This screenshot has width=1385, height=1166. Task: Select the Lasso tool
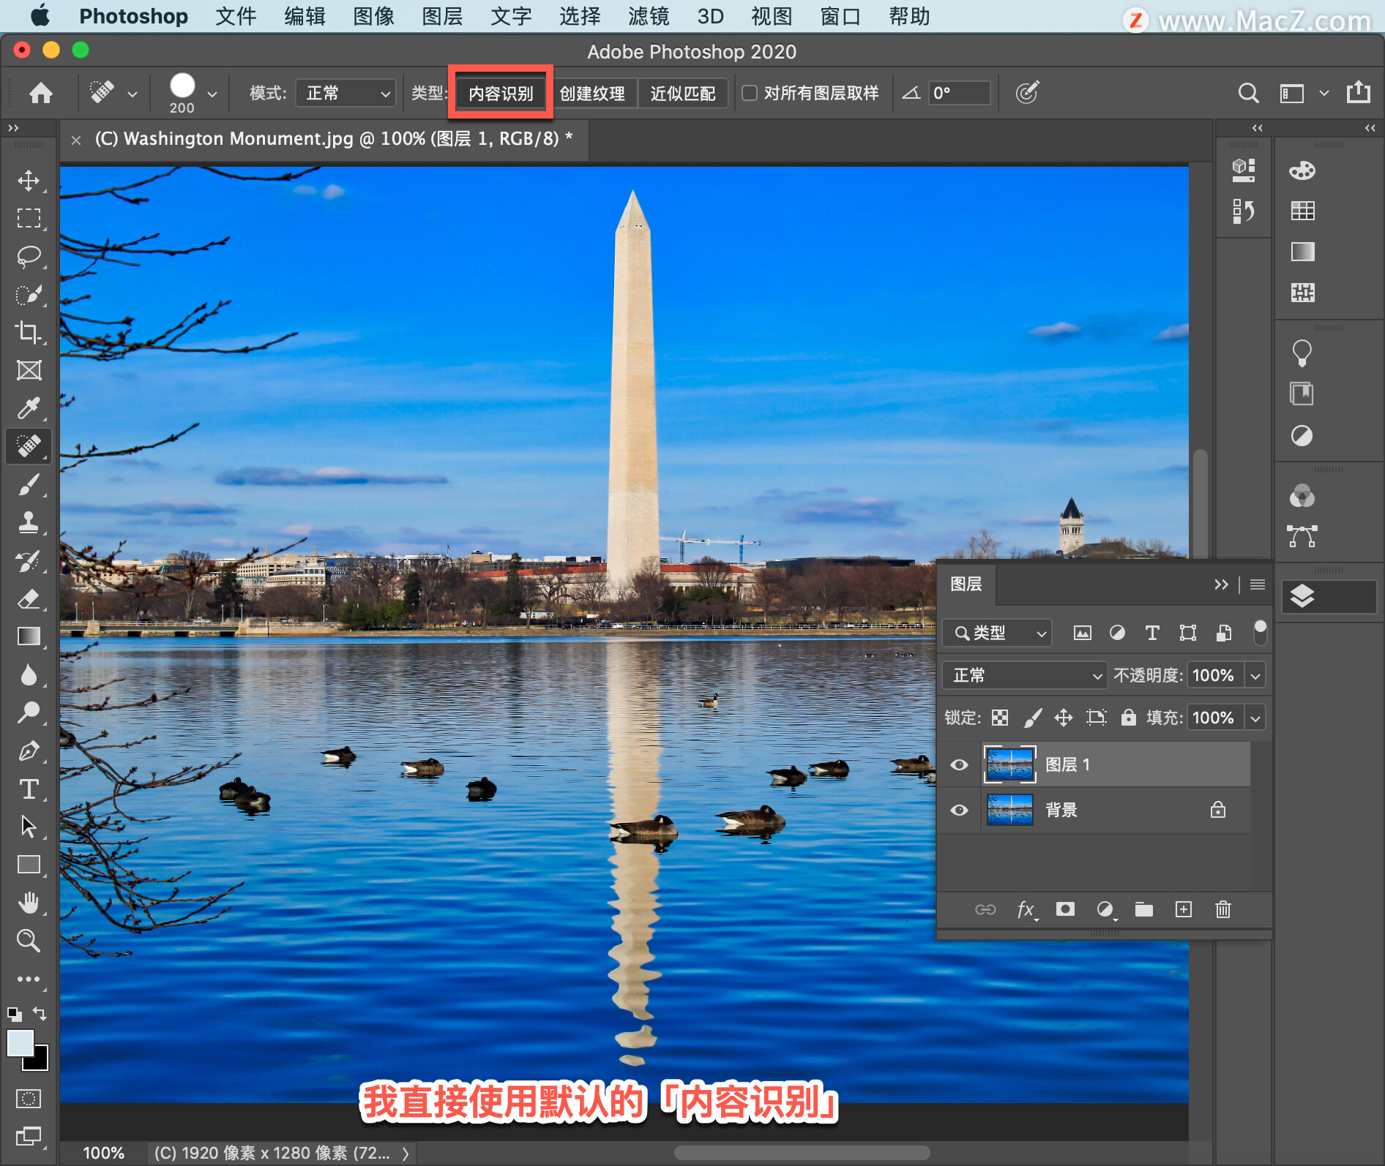click(x=29, y=256)
